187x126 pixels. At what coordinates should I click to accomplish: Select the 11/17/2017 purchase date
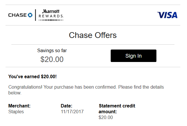pos(72,112)
